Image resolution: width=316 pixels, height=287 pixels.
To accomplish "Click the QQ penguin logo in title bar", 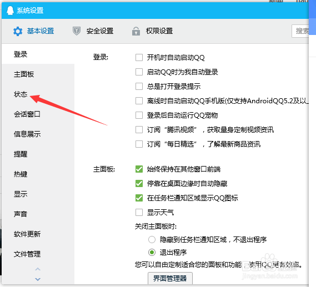I will tap(10, 11).
